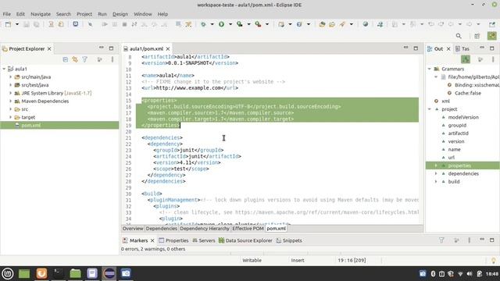
Task: Switch to the Overview editor tab
Action: (x=133, y=229)
